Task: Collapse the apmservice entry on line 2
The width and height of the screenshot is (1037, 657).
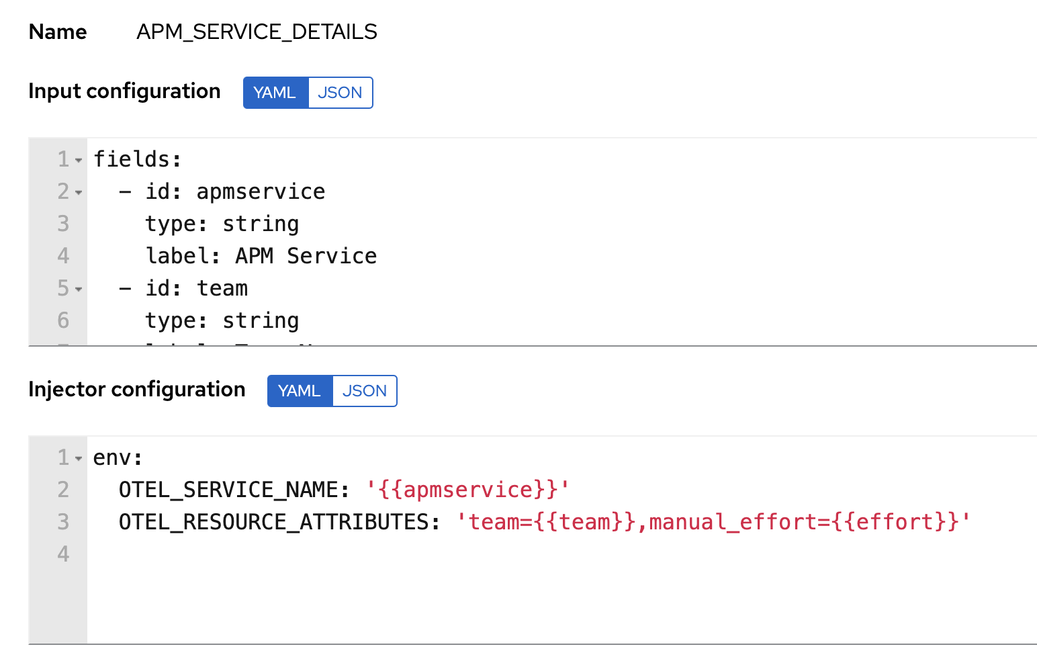Action: coord(79,192)
